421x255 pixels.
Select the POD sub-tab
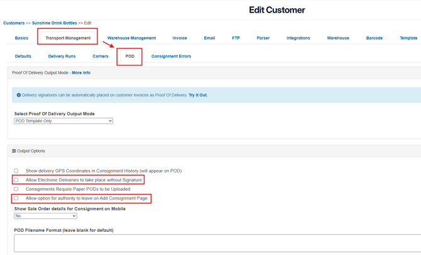click(x=129, y=56)
